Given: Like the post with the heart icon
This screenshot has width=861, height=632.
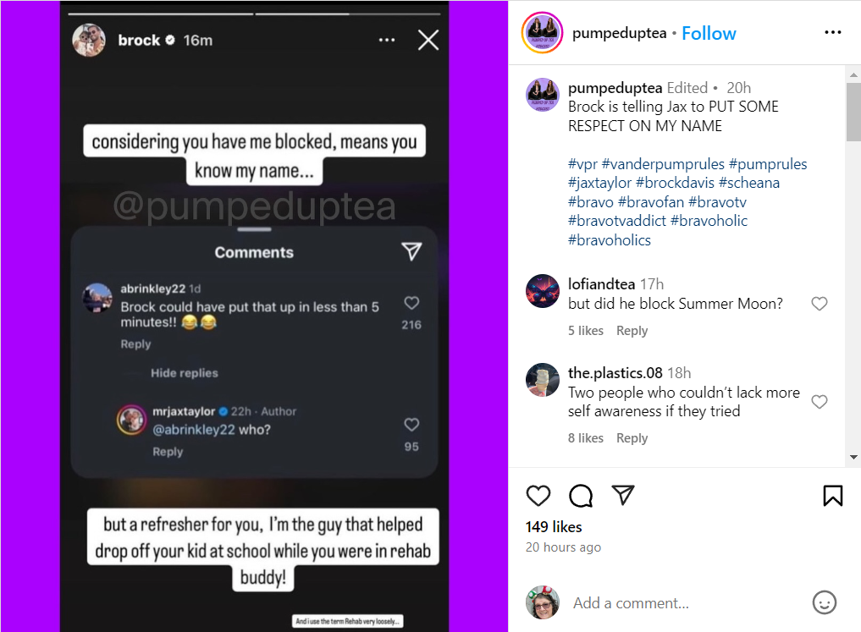Looking at the screenshot, I should [x=538, y=495].
